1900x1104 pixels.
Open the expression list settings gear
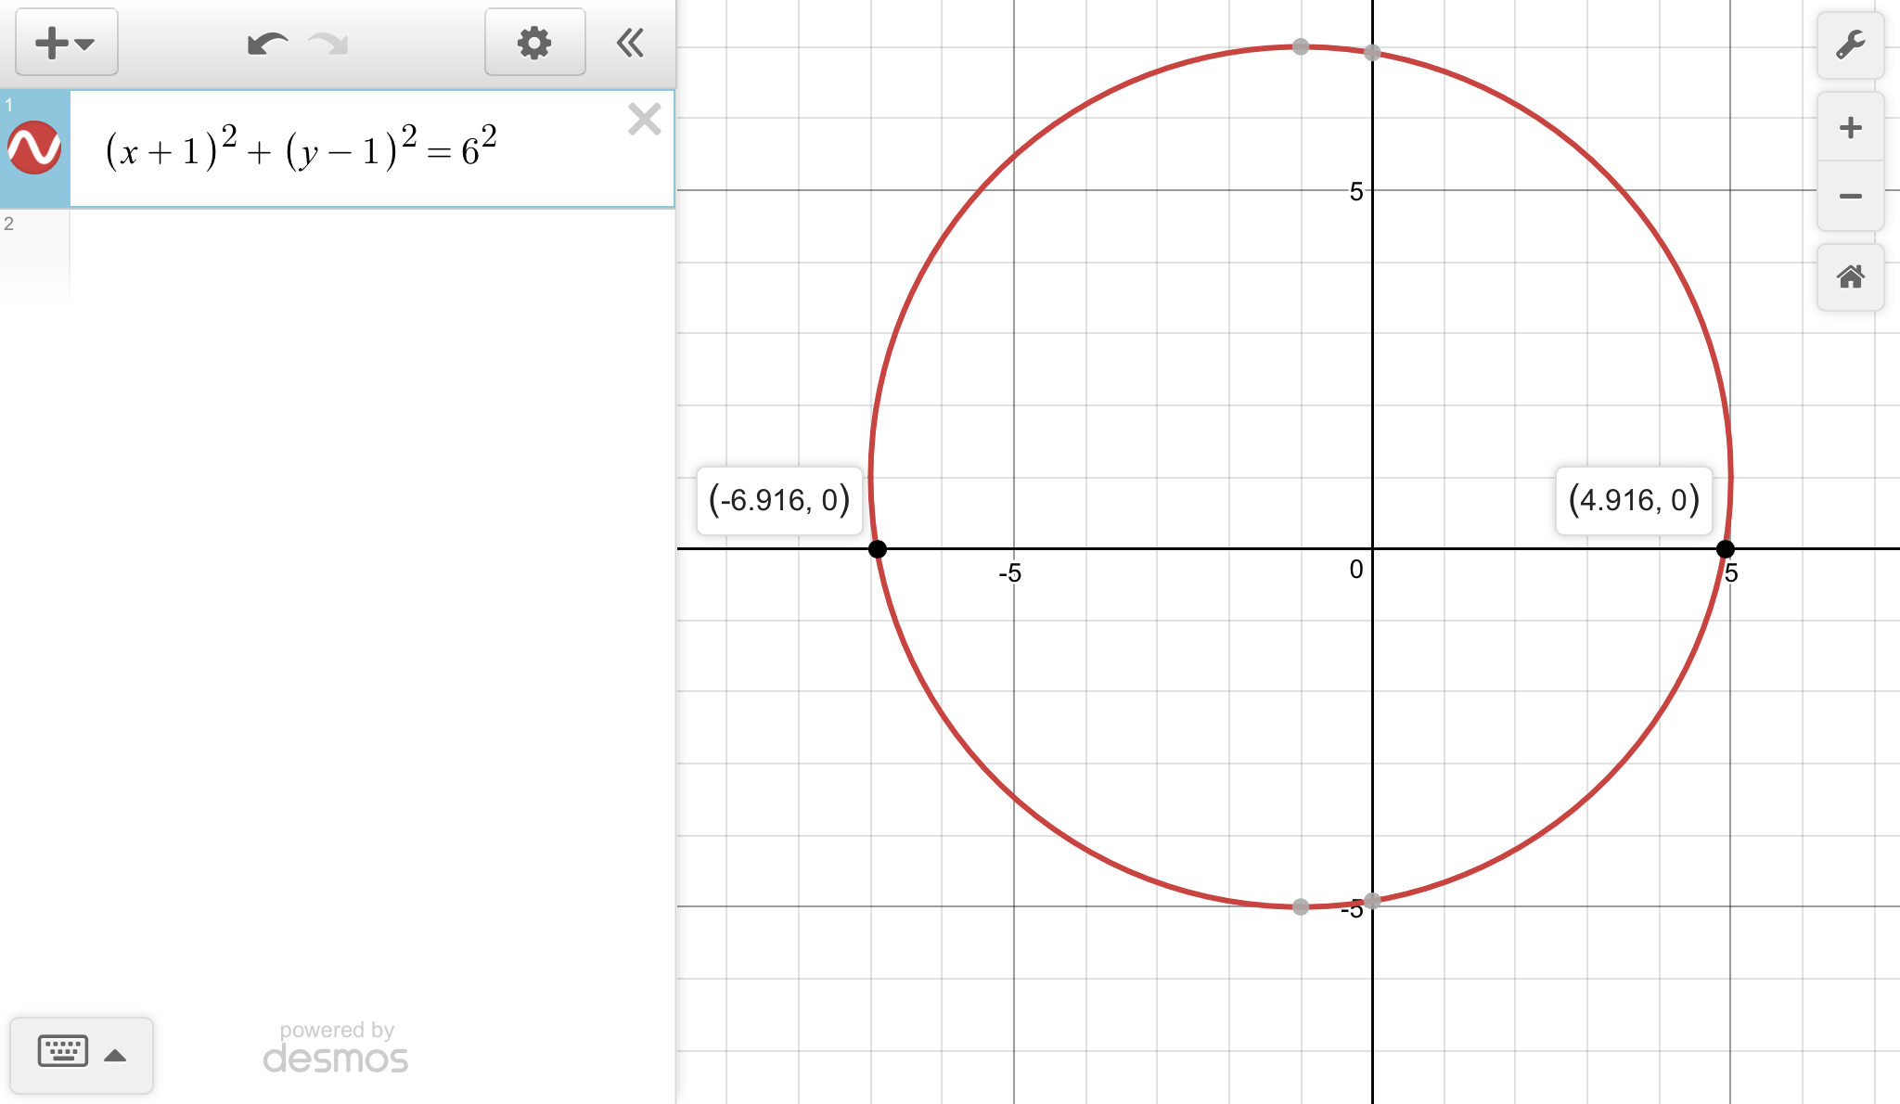tap(534, 43)
